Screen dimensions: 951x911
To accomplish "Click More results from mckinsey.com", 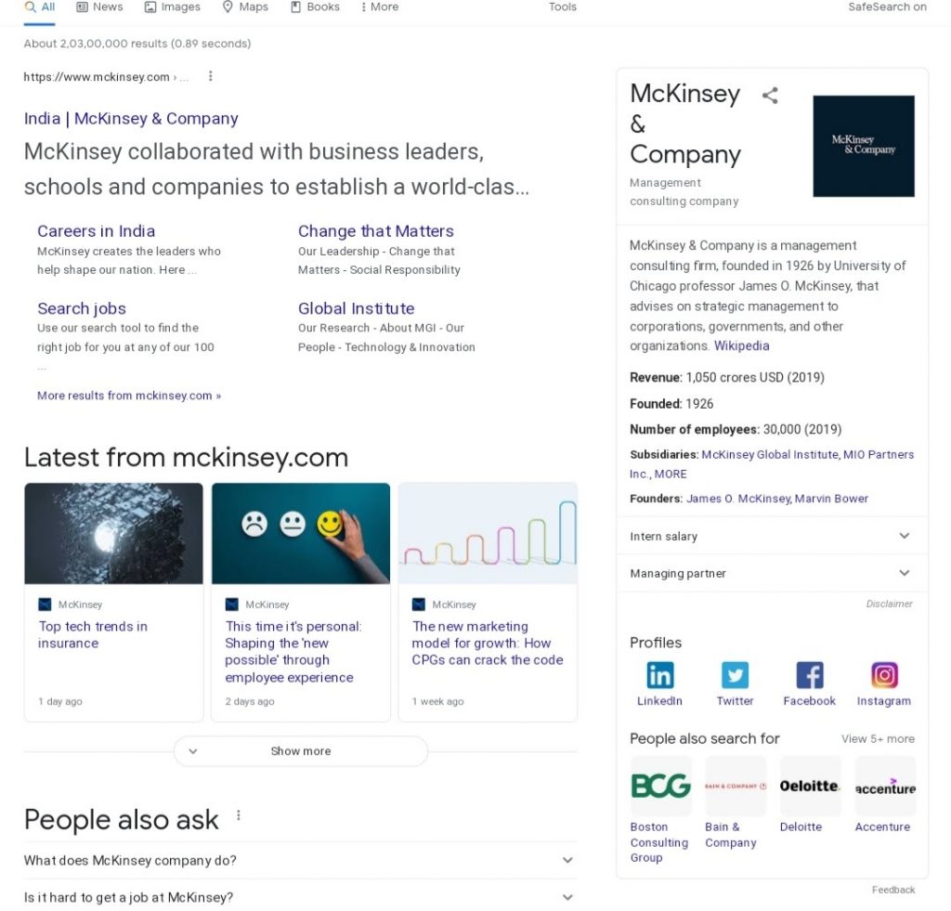I will point(129,396).
